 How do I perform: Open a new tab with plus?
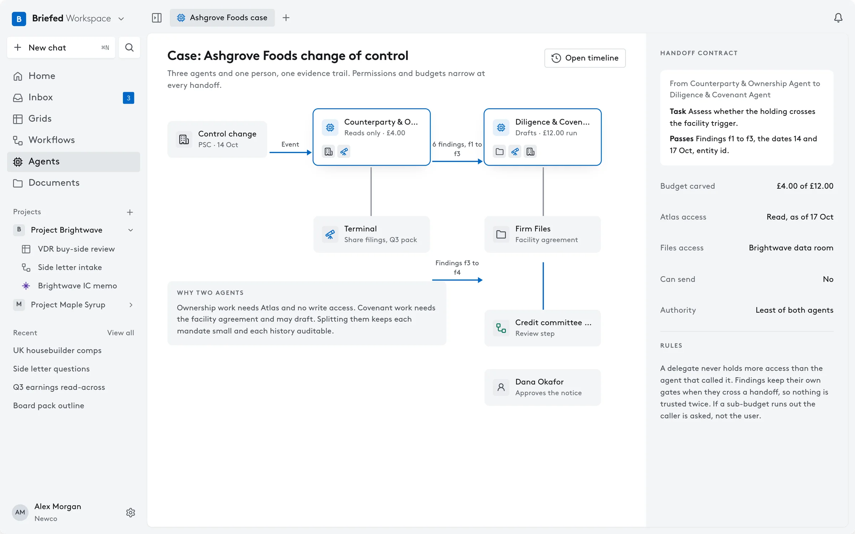click(x=286, y=18)
